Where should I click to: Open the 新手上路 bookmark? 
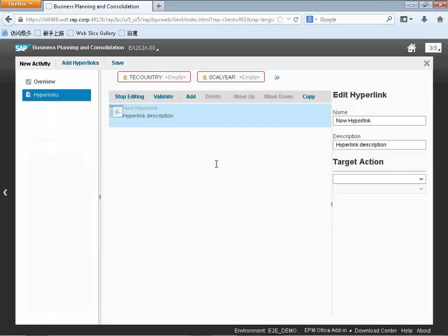(49, 33)
